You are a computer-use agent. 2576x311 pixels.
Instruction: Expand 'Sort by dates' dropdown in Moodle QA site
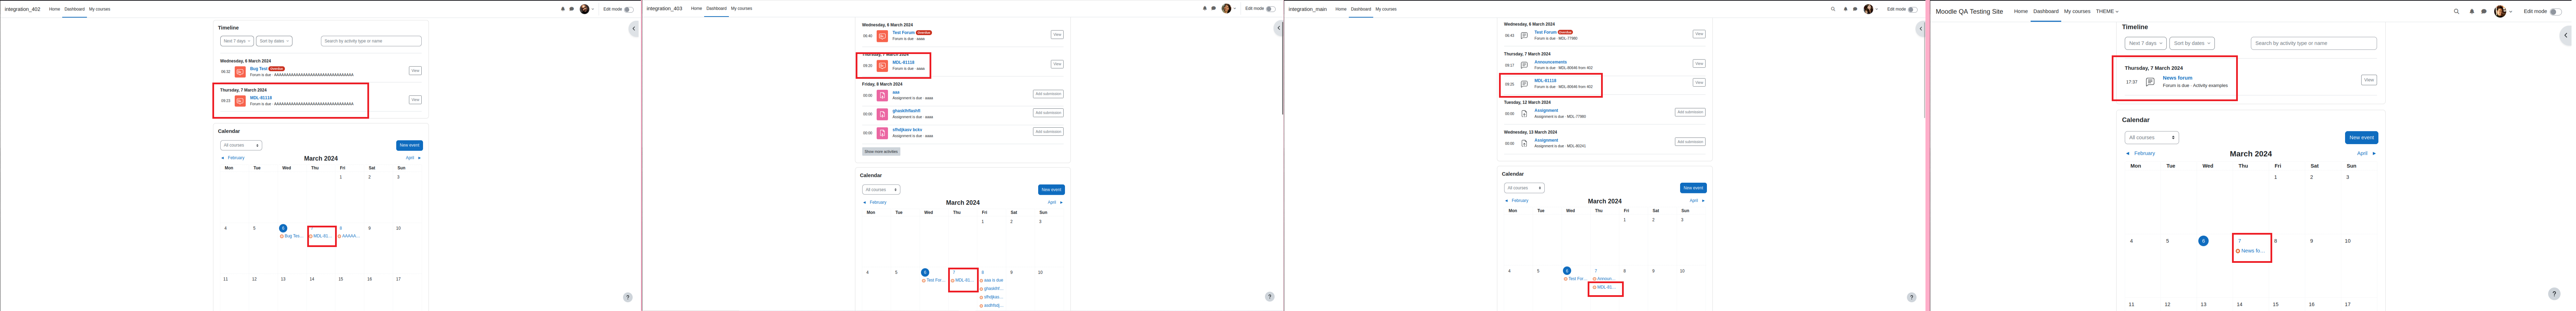[2192, 43]
